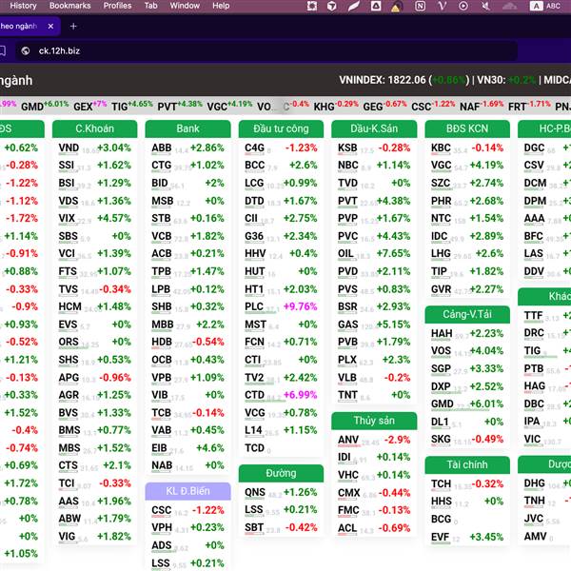Screen dimensions: 571x571
Task: Click the ck.12h.biz address field
Action: click(x=266, y=50)
